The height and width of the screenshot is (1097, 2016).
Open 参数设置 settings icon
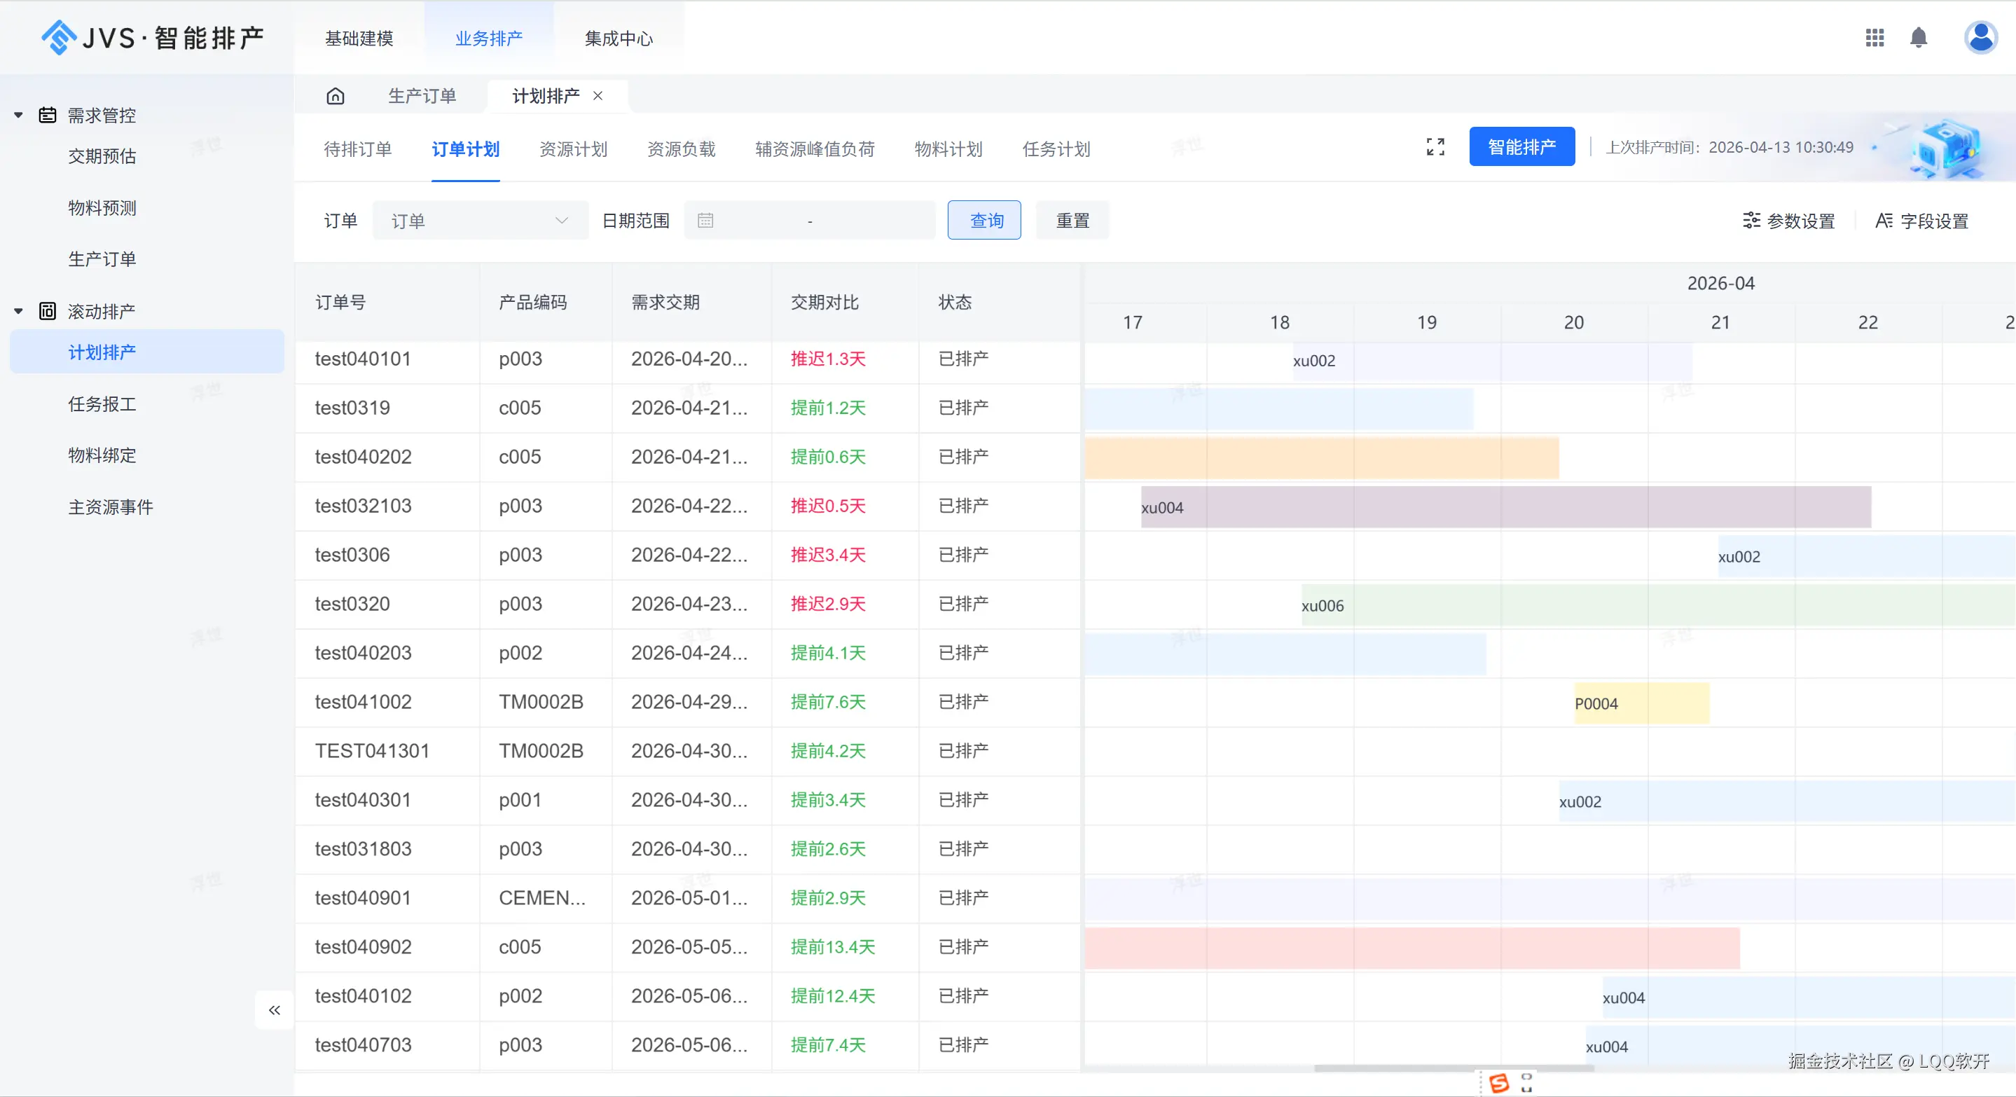point(1751,221)
